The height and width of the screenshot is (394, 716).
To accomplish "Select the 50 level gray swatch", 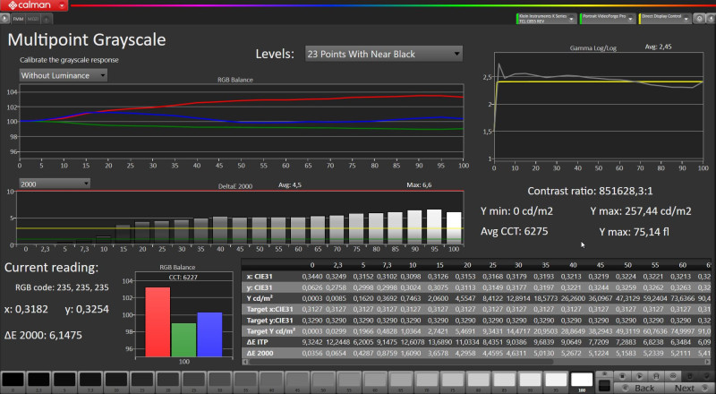I will tap(323, 382).
